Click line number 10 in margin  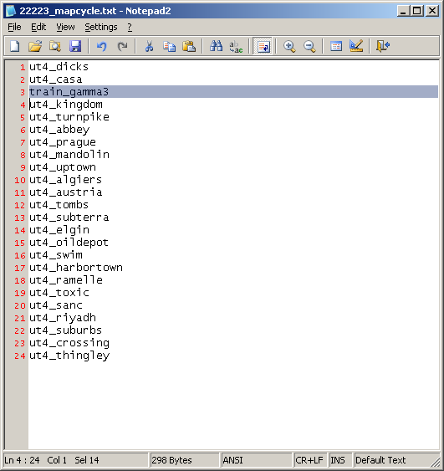pos(20,180)
